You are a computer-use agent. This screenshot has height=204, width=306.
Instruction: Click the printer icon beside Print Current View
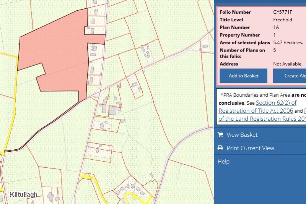(220, 148)
